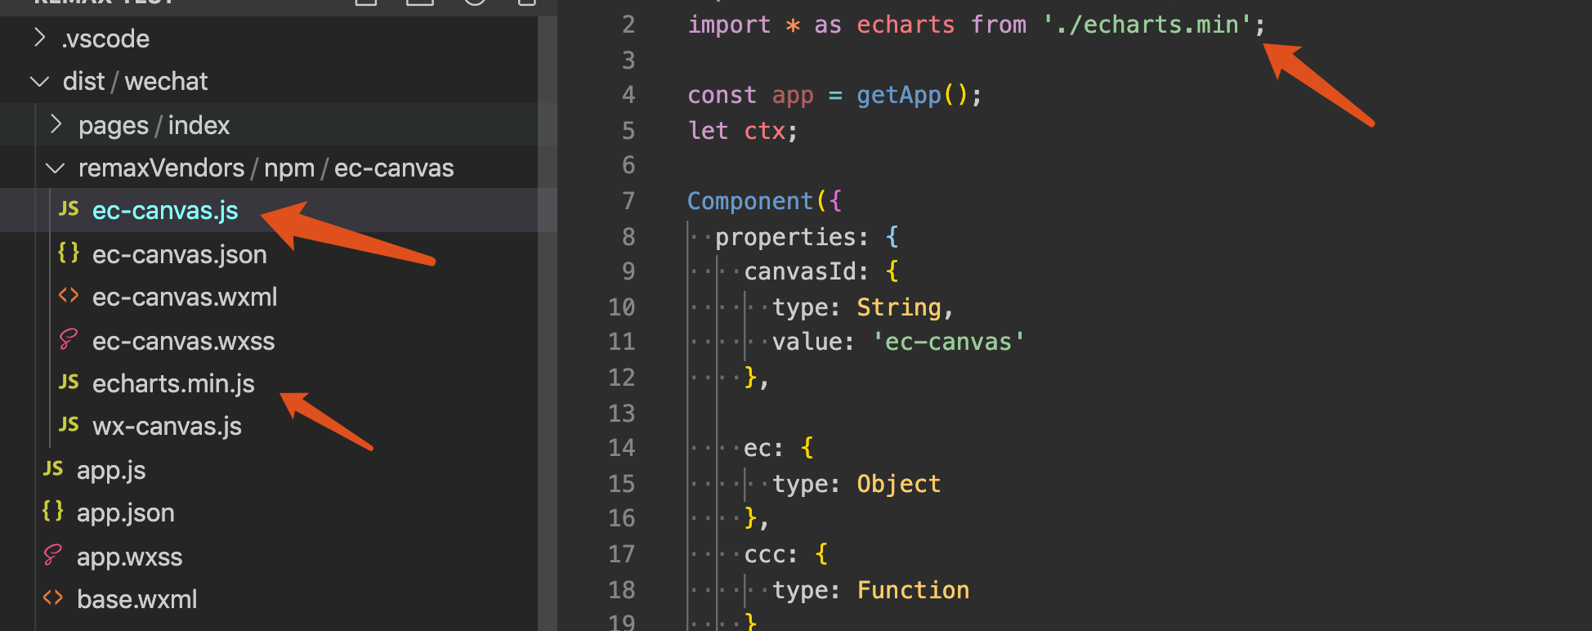The height and width of the screenshot is (631, 1592).
Task: Click line number 10 in gutter
Action: coord(621,307)
